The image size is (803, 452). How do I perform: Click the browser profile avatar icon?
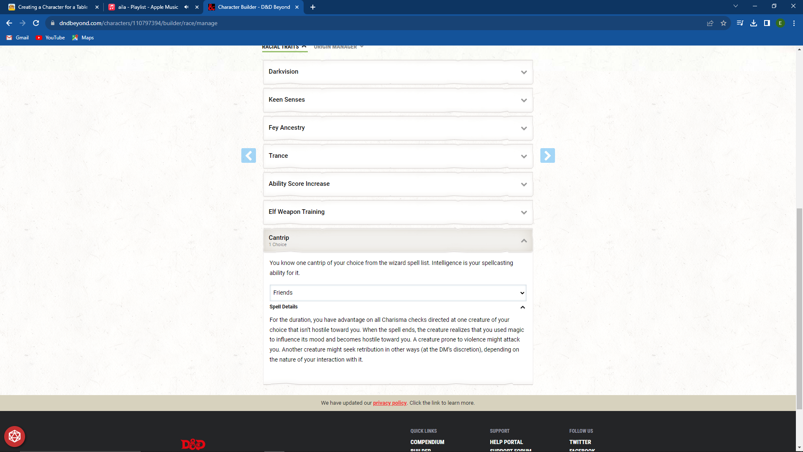780,23
